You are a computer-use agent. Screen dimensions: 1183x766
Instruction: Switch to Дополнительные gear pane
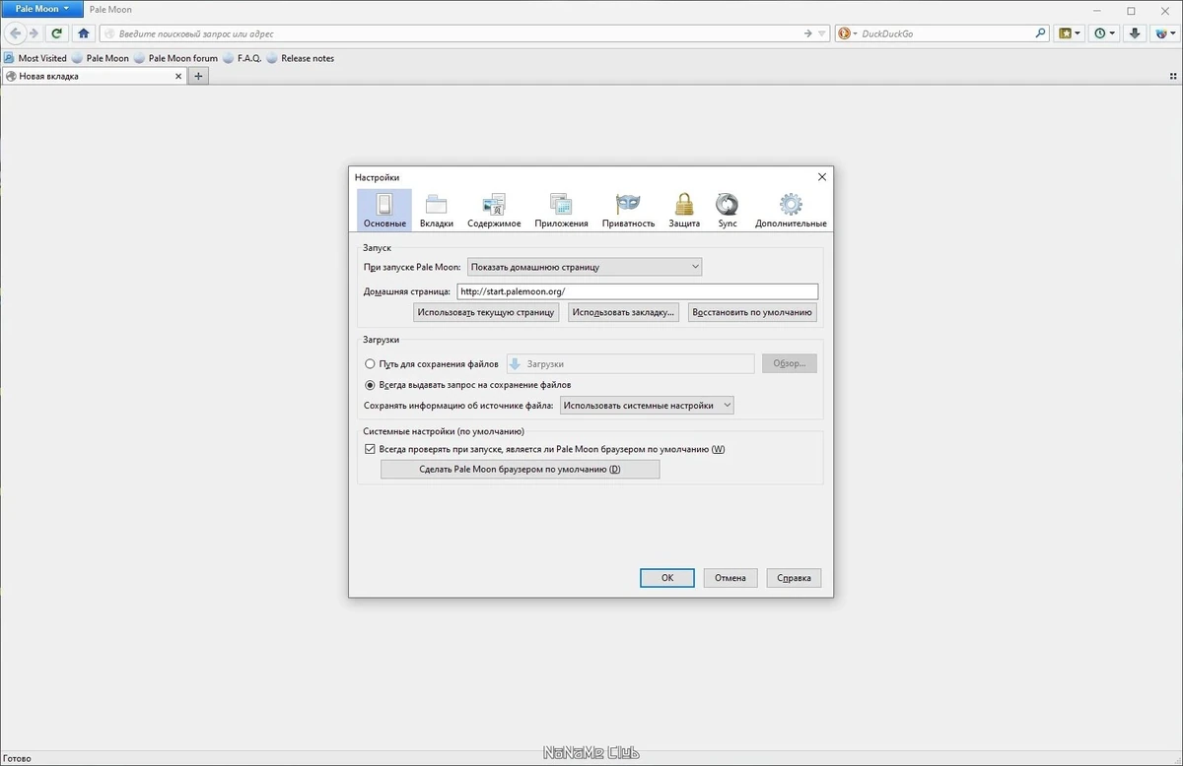click(x=791, y=210)
